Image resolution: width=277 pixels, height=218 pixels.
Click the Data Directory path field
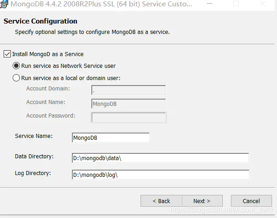pyautogui.click(x=160, y=158)
